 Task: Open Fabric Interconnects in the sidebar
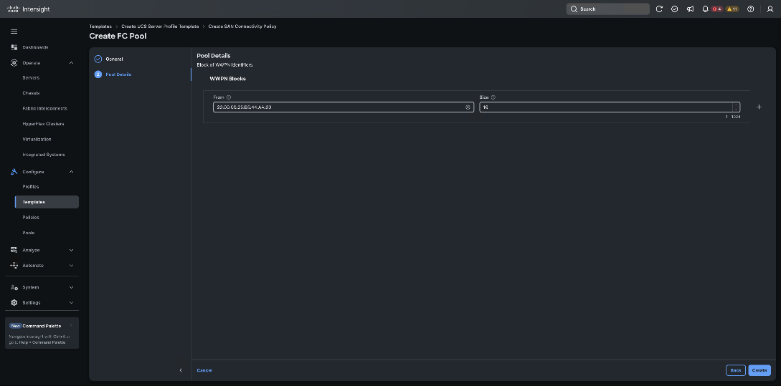(x=45, y=108)
